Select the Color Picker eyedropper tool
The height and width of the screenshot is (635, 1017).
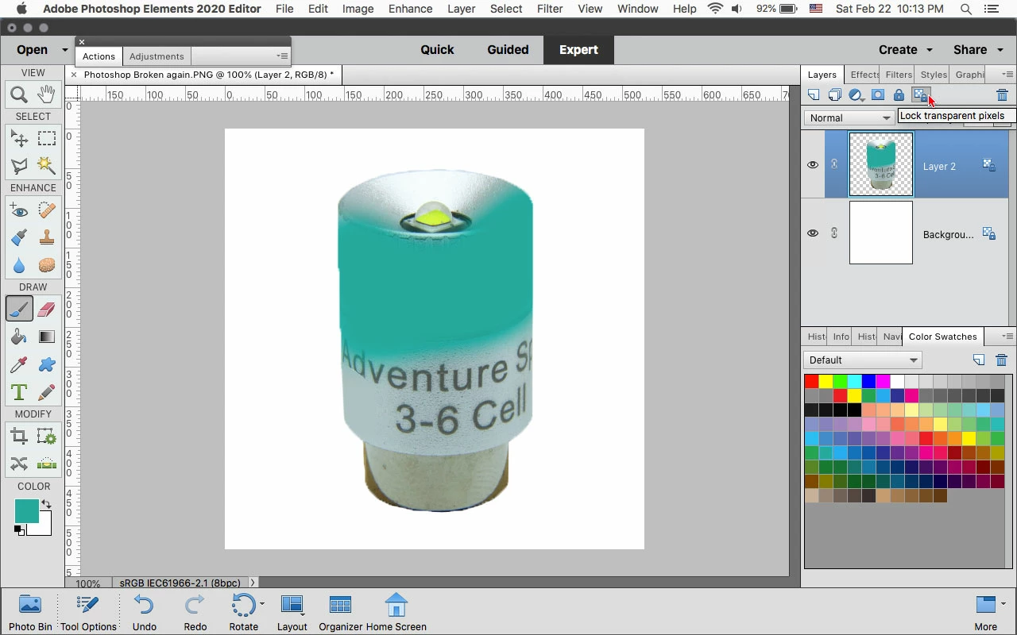tap(19, 364)
